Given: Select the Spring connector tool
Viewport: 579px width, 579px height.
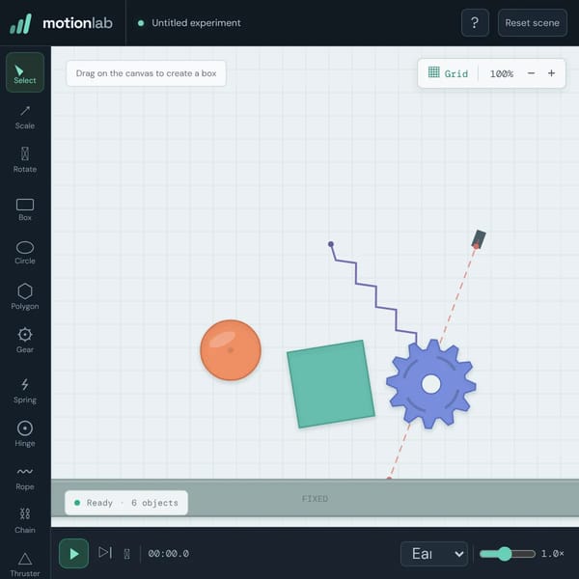Looking at the screenshot, I should pyautogui.click(x=25, y=390).
